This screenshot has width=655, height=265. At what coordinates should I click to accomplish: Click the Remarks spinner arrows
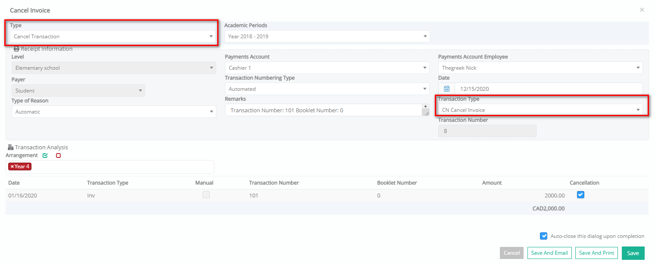(426, 106)
